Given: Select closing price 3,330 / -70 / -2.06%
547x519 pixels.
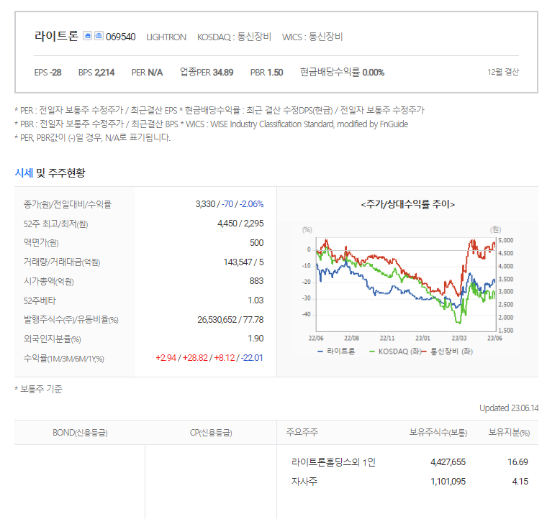Looking at the screenshot, I should click(229, 203).
